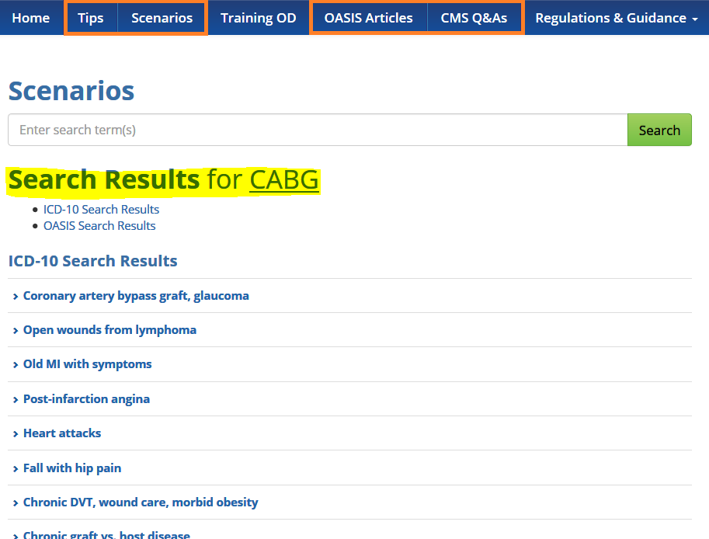The image size is (709, 539).
Task: Select Training OD in the navbar
Action: point(258,18)
